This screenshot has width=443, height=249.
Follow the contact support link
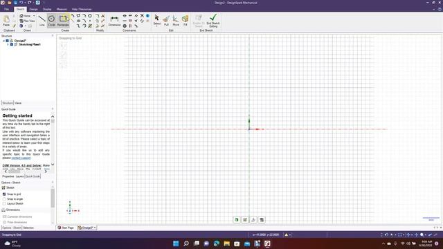click(21, 158)
